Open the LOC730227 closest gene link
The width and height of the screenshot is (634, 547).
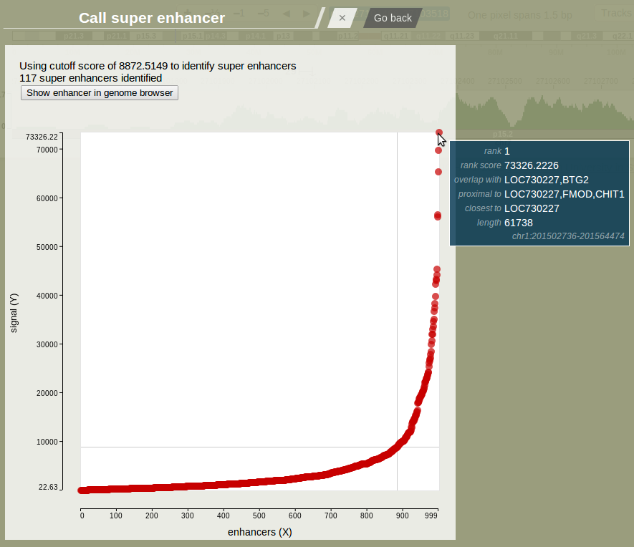coord(532,208)
